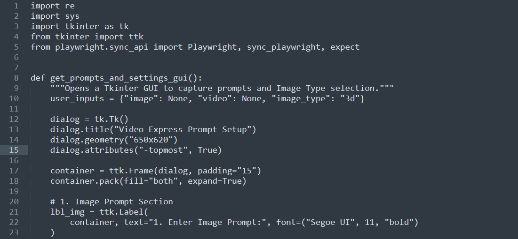Screen dimensions: 518x239
Task: Click line number 20 in the gutter
Action: click(x=14, y=202)
